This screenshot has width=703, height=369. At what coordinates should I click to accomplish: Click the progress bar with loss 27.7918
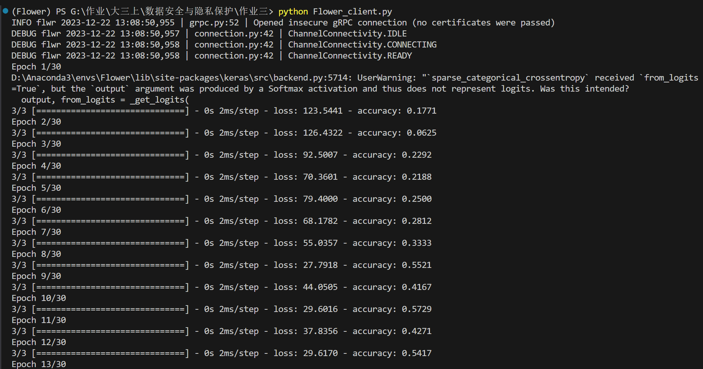[110, 265]
